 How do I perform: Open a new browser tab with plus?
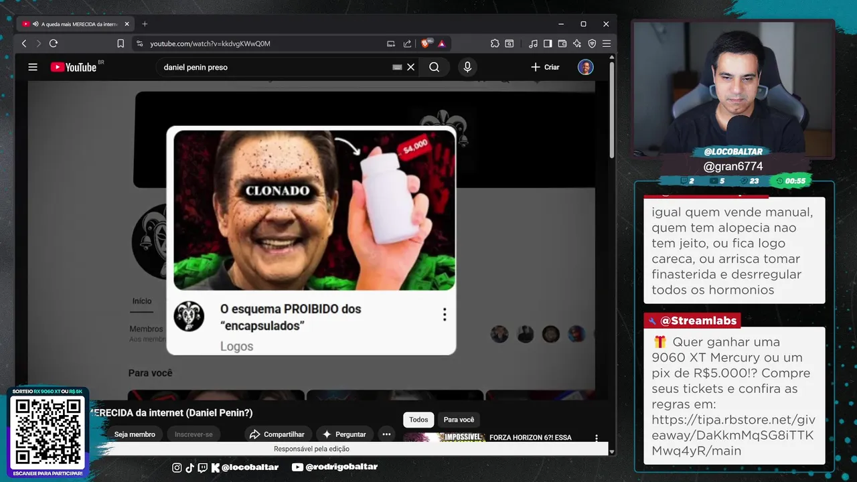coord(145,24)
